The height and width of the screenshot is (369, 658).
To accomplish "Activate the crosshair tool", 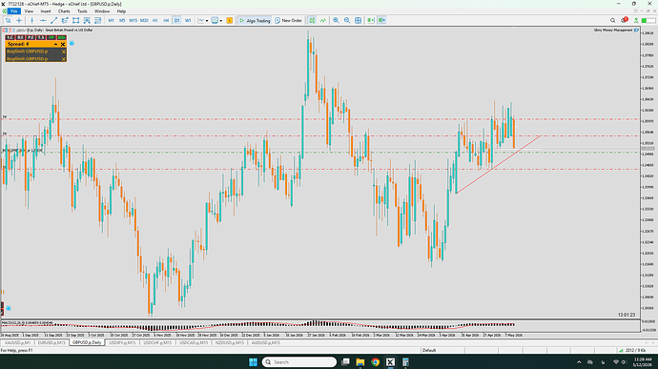I will [19, 20].
